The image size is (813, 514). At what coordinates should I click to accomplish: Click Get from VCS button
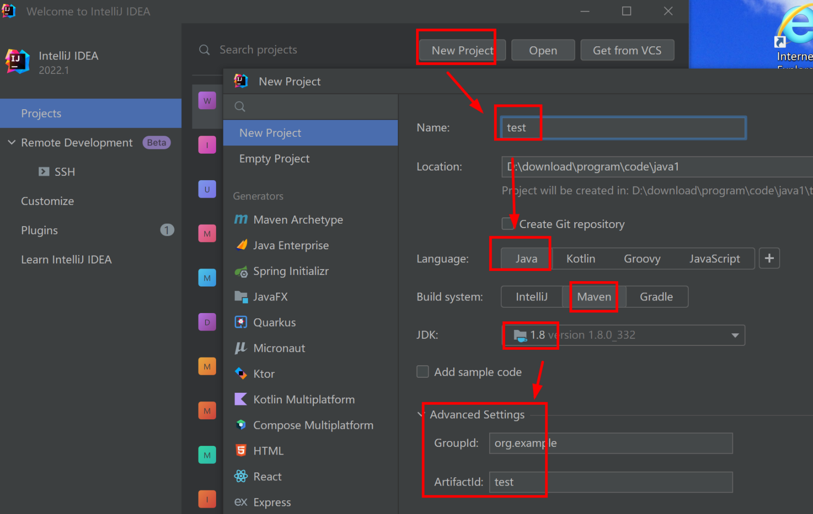click(x=627, y=50)
